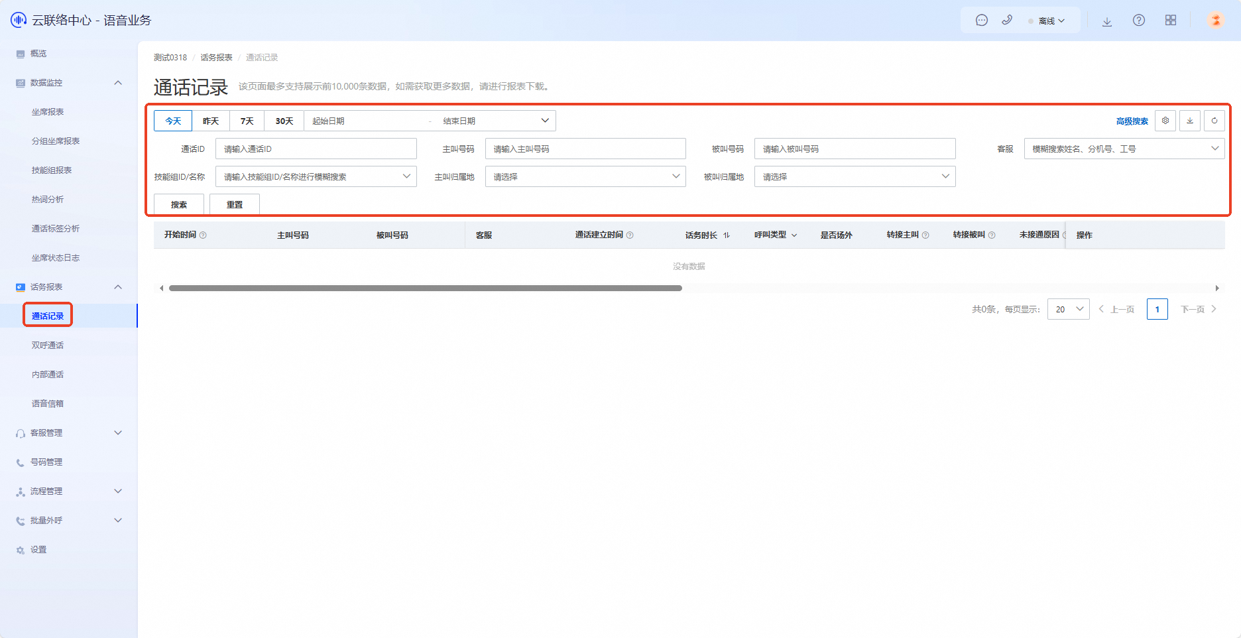Screen dimensions: 1241x638
Task: Click the help icon next to 通话建立时间
Action: (x=630, y=235)
